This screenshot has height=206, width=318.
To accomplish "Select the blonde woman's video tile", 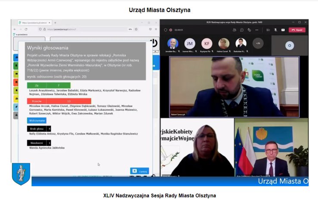I will 198,147.
